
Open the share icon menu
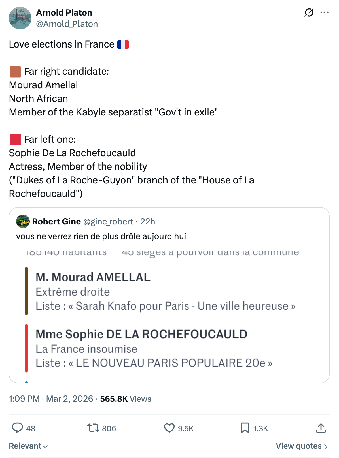pyautogui.click(x=321, y=428)
